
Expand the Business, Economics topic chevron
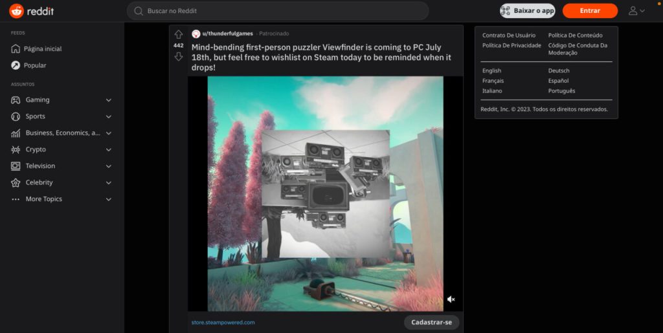pyautogui.click(x=109, y=133)
